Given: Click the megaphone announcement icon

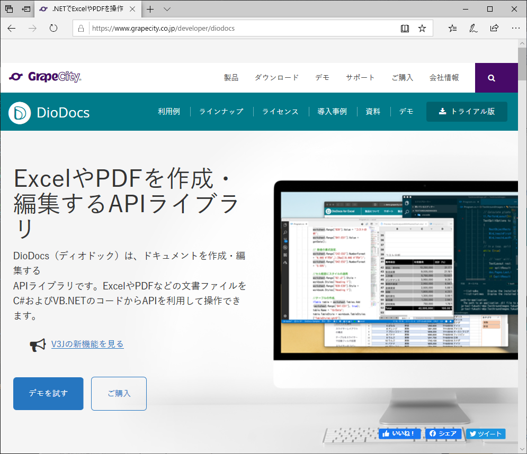Looking at the screenshot, I should click(x=38, y=345).
